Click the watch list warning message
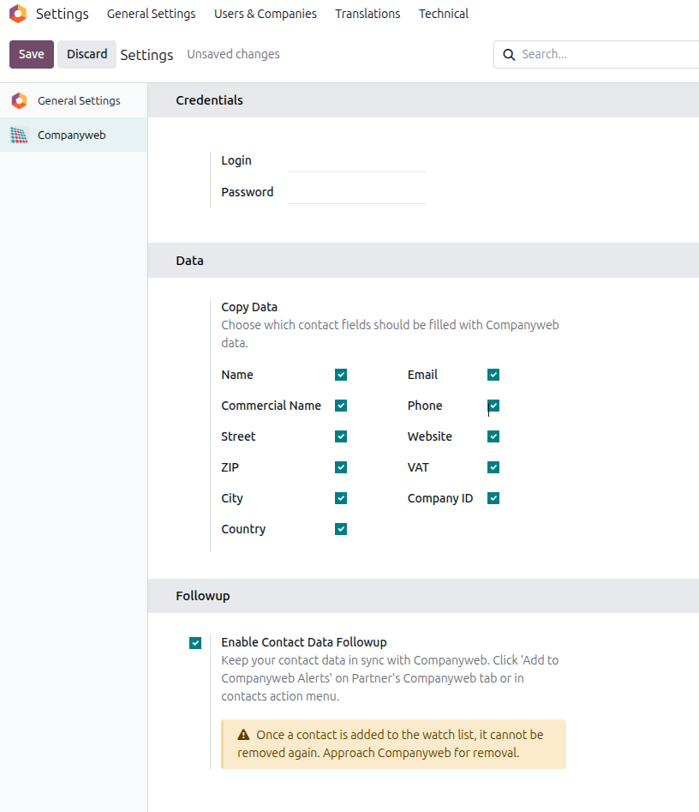Image resolution: width=699 pixels, height=812 pixels. [394, 744]
